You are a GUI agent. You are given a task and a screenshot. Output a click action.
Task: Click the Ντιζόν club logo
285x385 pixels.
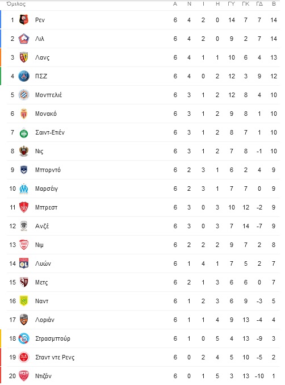(24, 376)
